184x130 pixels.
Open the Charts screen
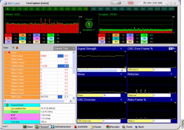pyautogui.click(x=96, y=127)
